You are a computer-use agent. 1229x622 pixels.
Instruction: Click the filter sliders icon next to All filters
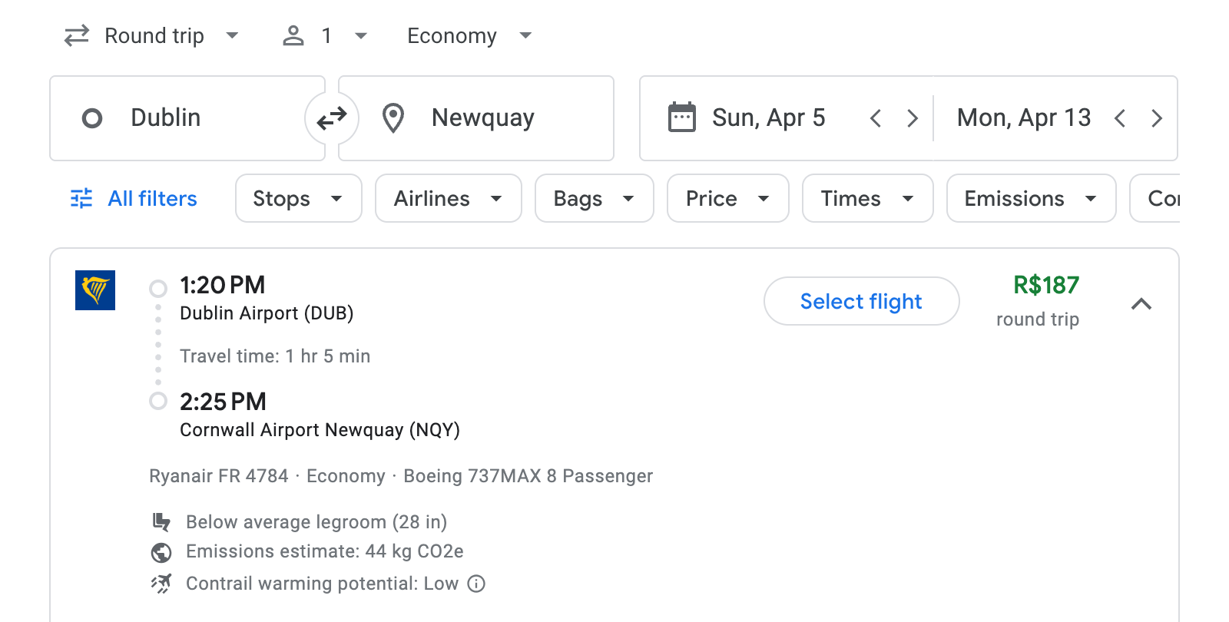(81, 198)
